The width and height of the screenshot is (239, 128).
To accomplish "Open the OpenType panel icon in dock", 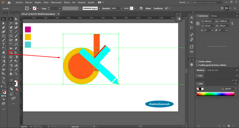I will point(192,28).
